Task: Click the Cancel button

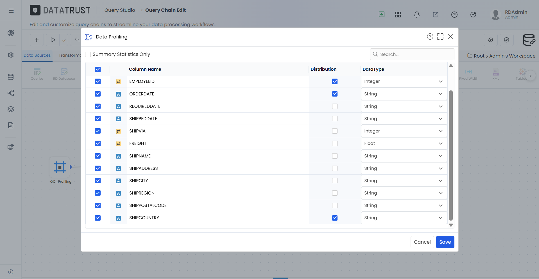Action: (422, 242)
